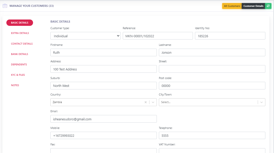Open the Customer type dropdown
The width and height of the screenshot is (274, 153).
coord(85,36)
